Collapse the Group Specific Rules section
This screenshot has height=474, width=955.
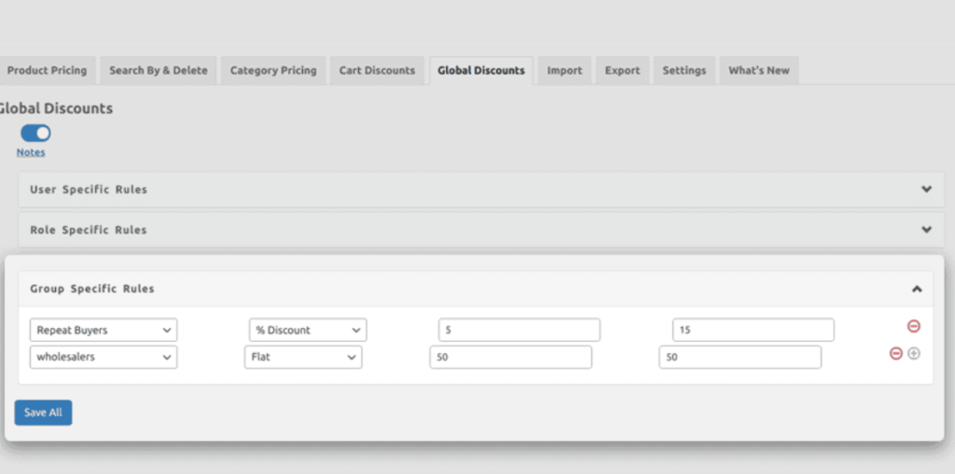click(916, 289)
